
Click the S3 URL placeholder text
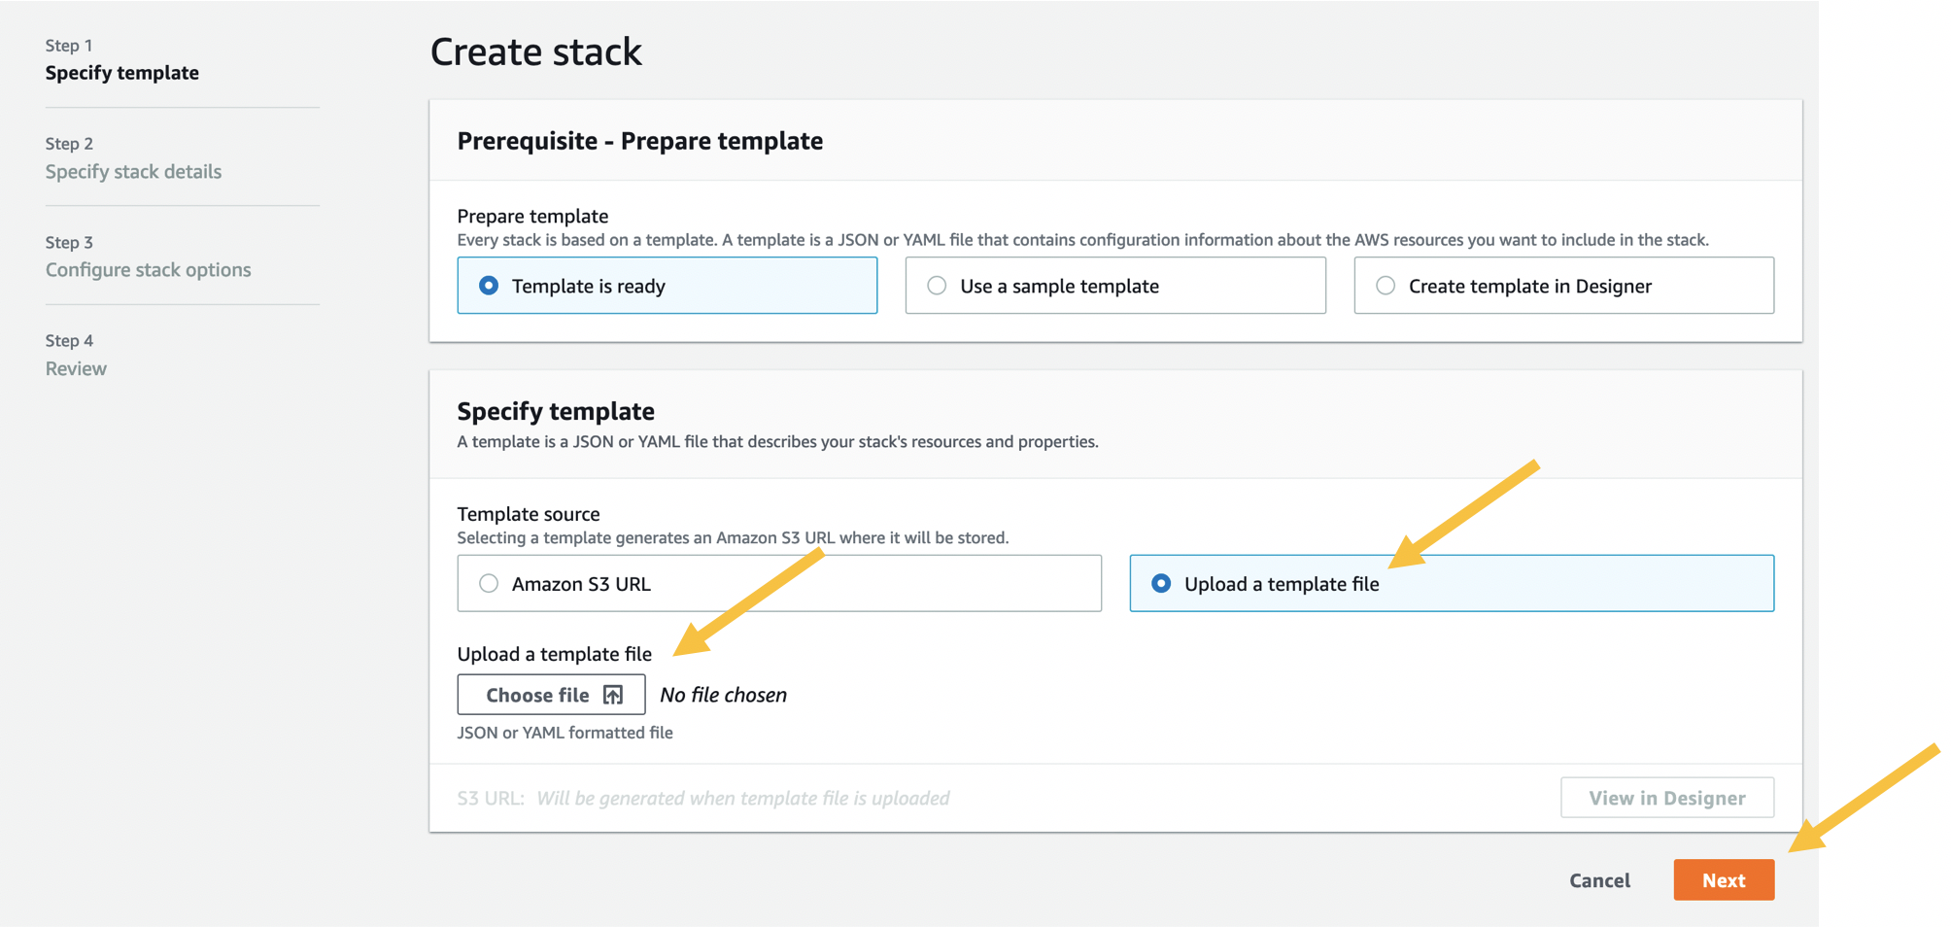coord(742,798)
